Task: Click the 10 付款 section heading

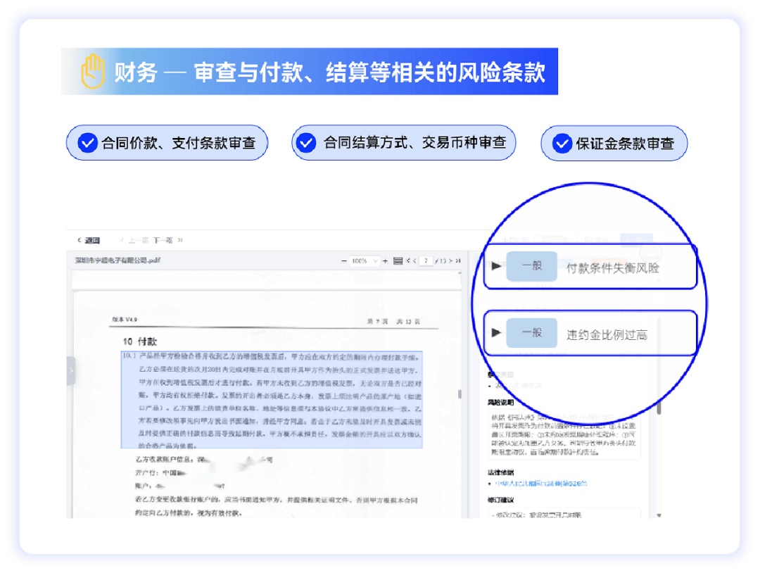Action: pos(139,341)
